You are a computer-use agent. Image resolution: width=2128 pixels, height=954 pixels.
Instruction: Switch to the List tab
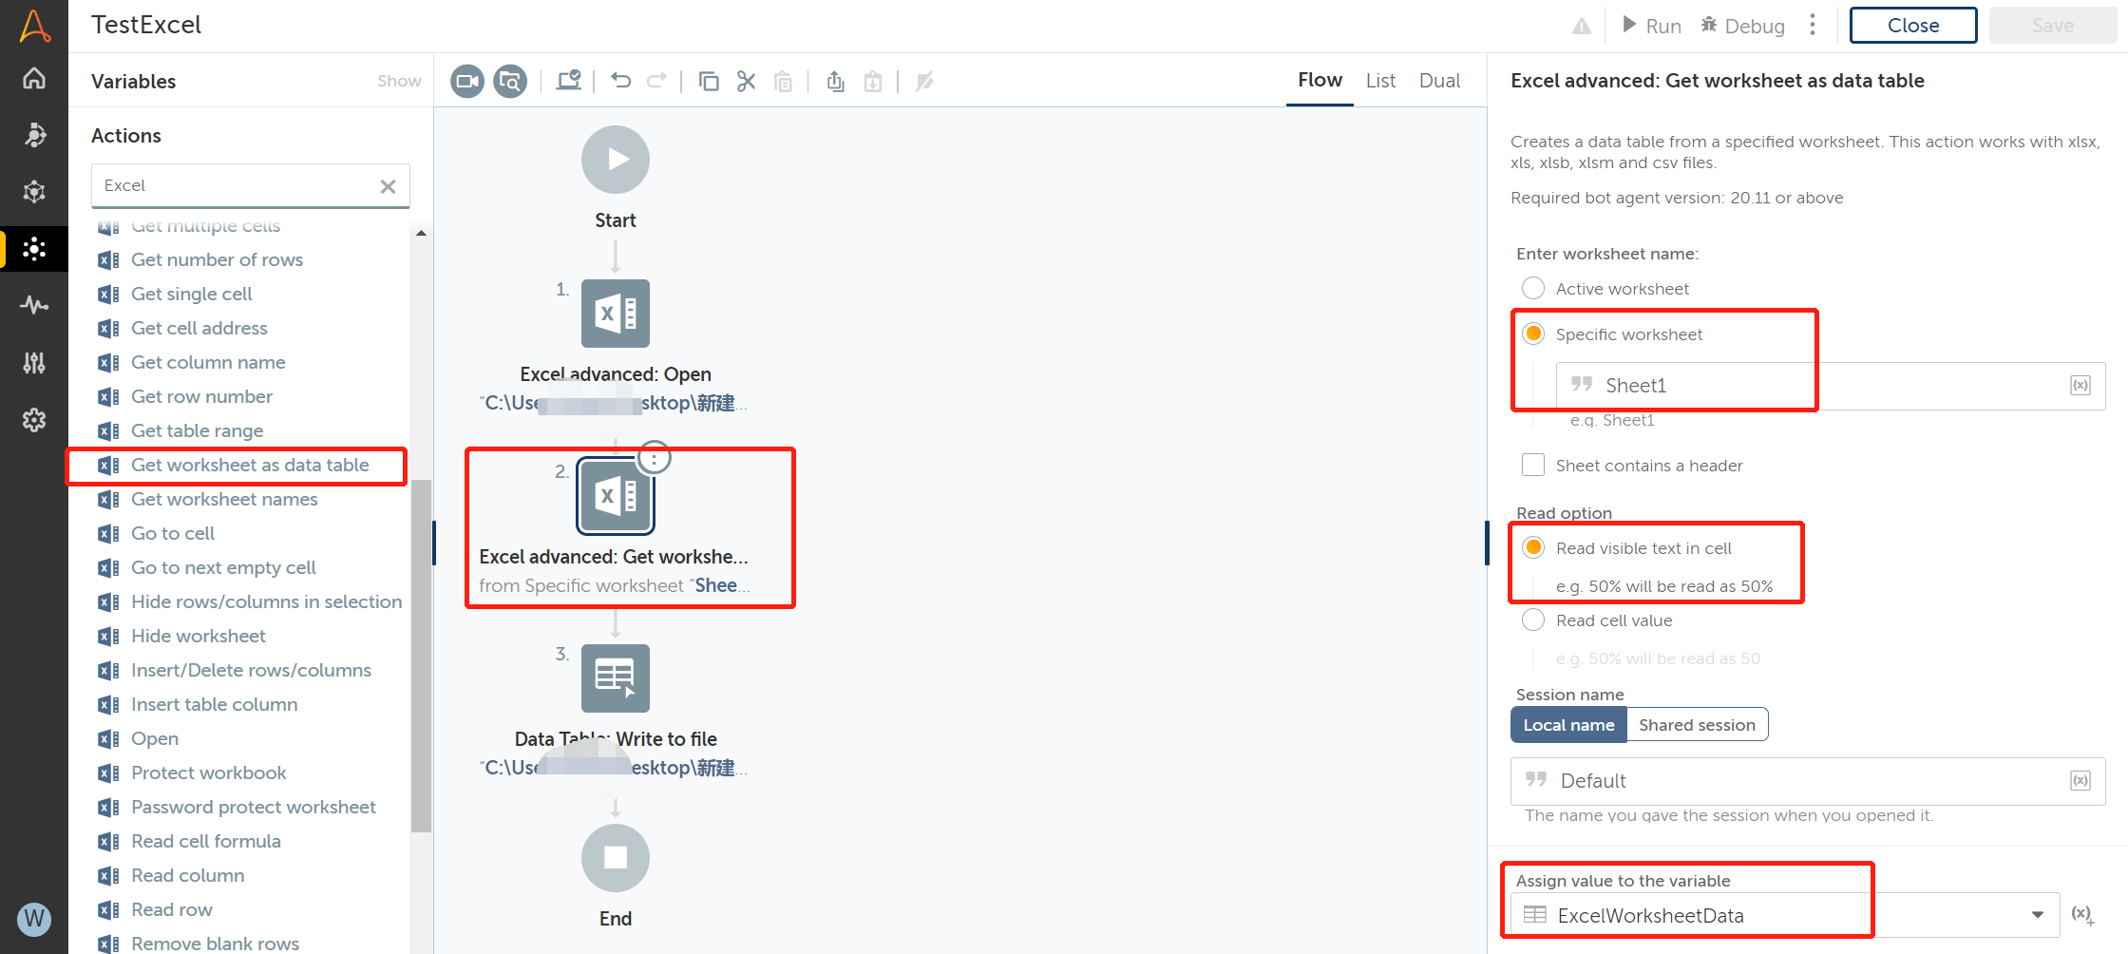point(1380,80)
